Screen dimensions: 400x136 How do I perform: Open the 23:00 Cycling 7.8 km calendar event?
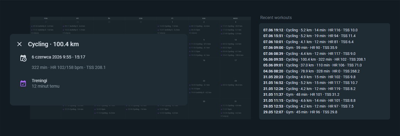click(136, 109)
